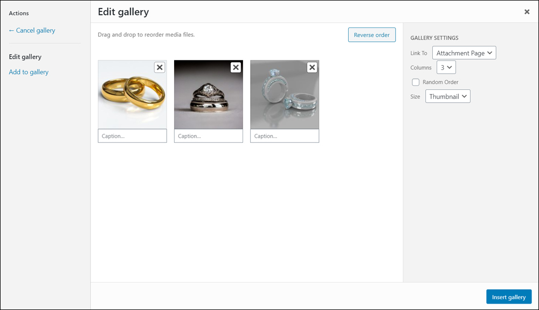Remove the silver blue-stone rings image

312,67
